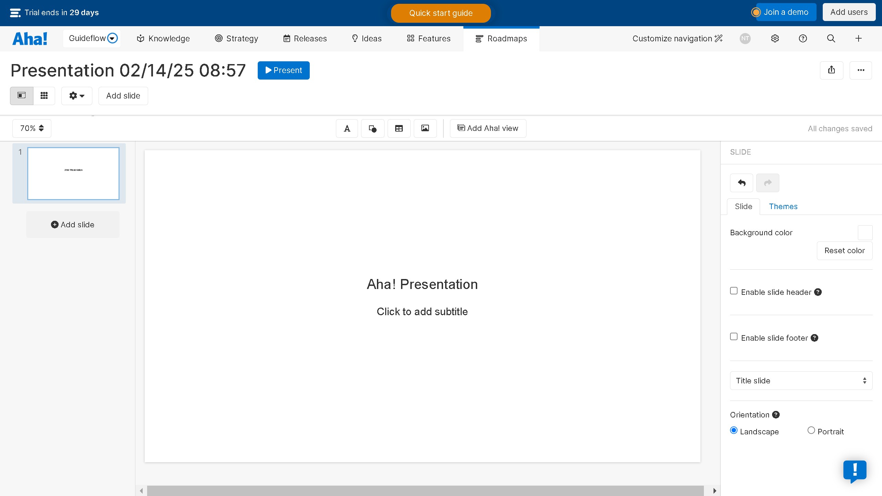
Task: Add a shape with the shape tool icon
Action: [x=372, y=128]
